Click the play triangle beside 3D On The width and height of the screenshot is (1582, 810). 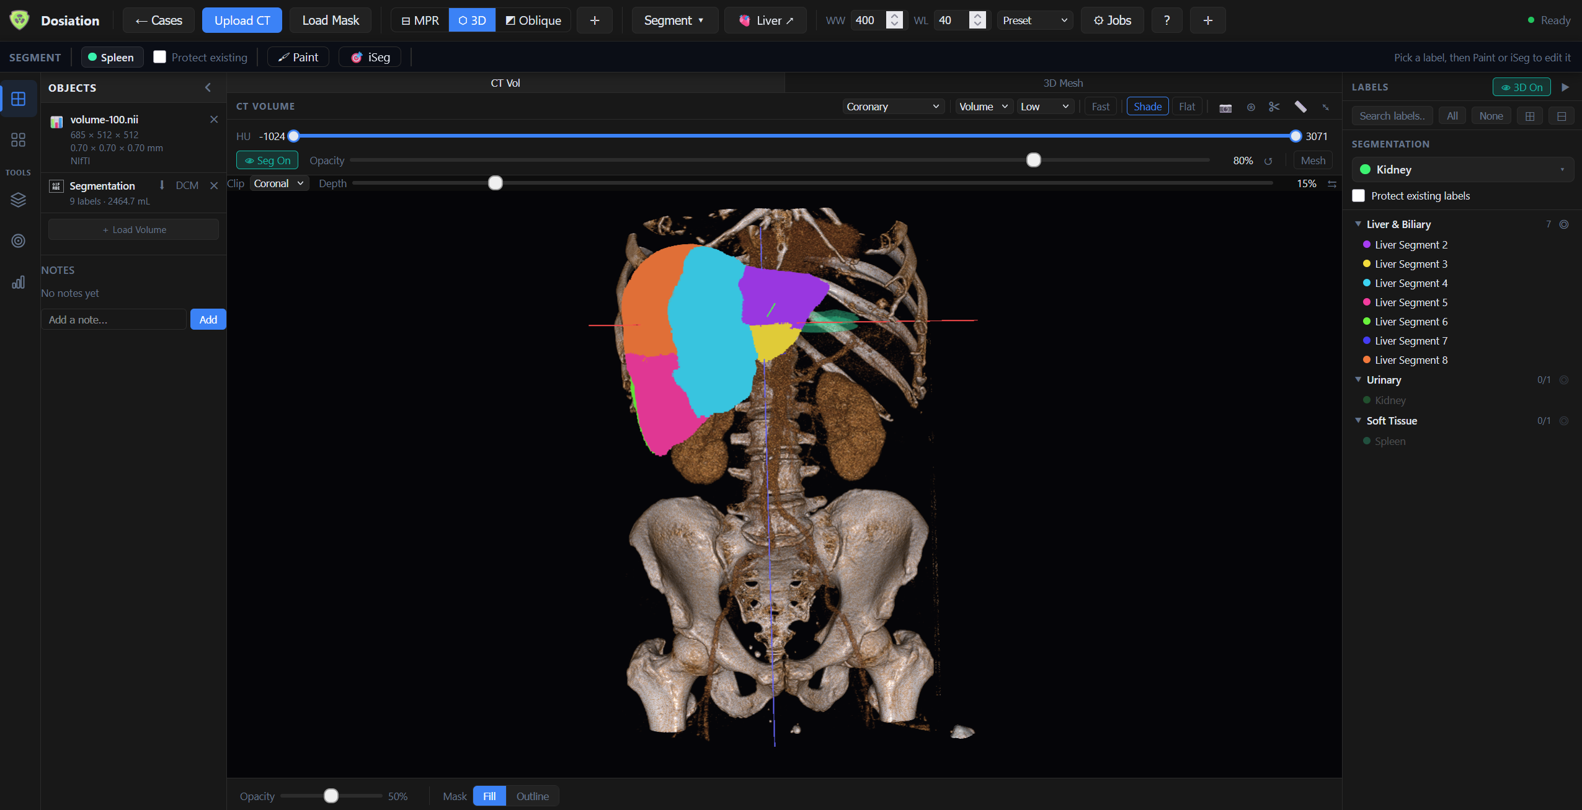(1565, 87)
